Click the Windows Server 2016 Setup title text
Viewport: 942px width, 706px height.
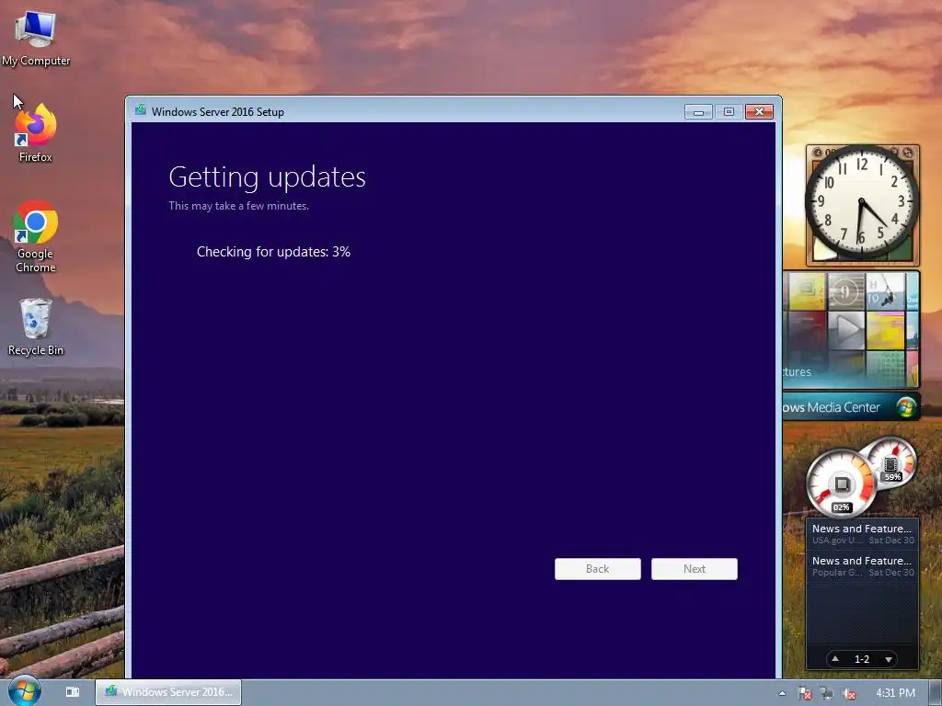[217, 111]
